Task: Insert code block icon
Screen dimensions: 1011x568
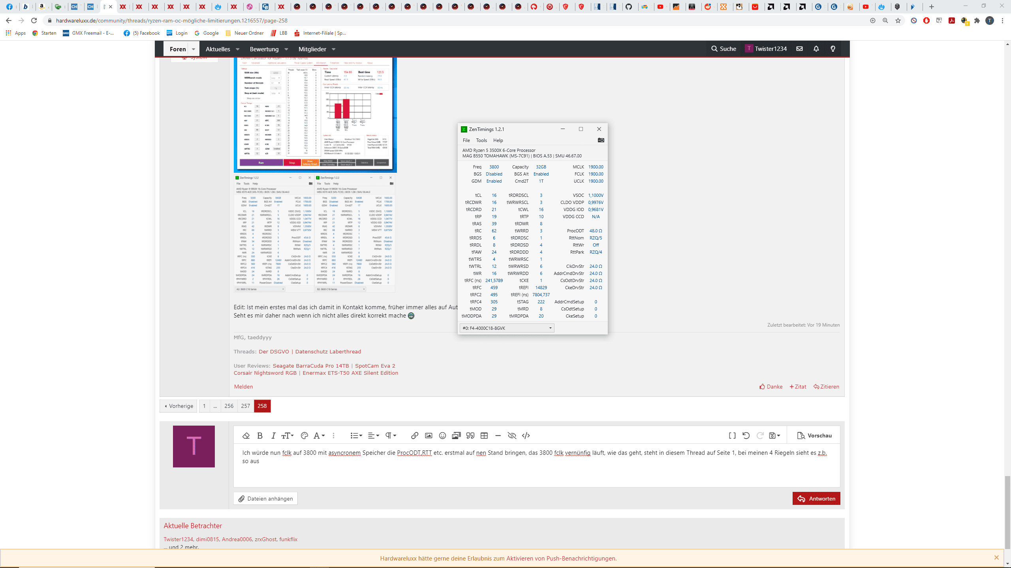Action: (x=526, y=435)
